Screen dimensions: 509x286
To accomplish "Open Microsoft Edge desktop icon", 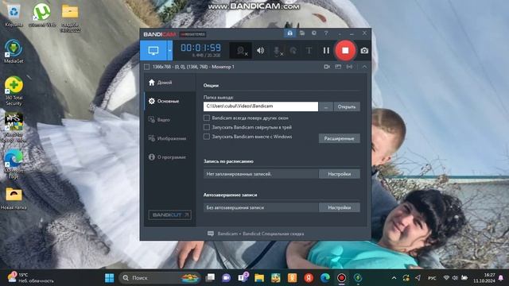I will click(x=14, y=164).
